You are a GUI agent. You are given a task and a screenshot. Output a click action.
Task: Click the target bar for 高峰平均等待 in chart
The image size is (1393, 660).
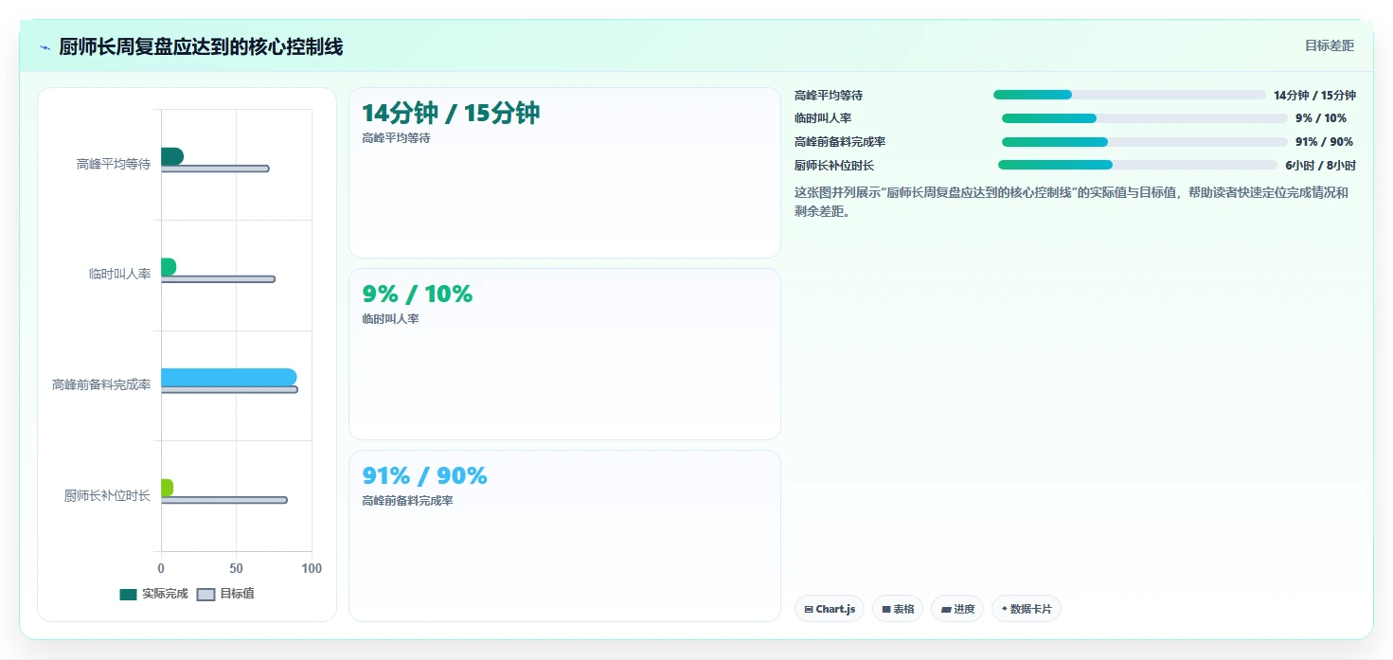(x=215, y=169)
